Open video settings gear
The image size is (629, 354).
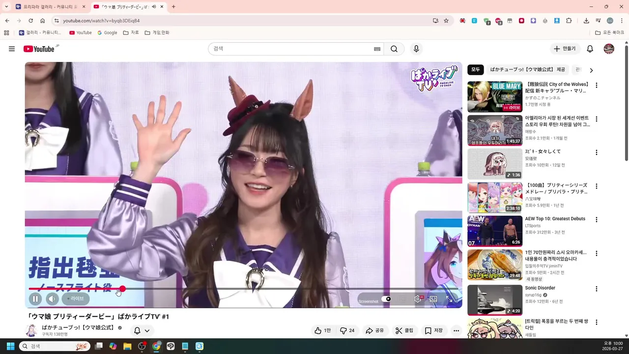[418, 298]
